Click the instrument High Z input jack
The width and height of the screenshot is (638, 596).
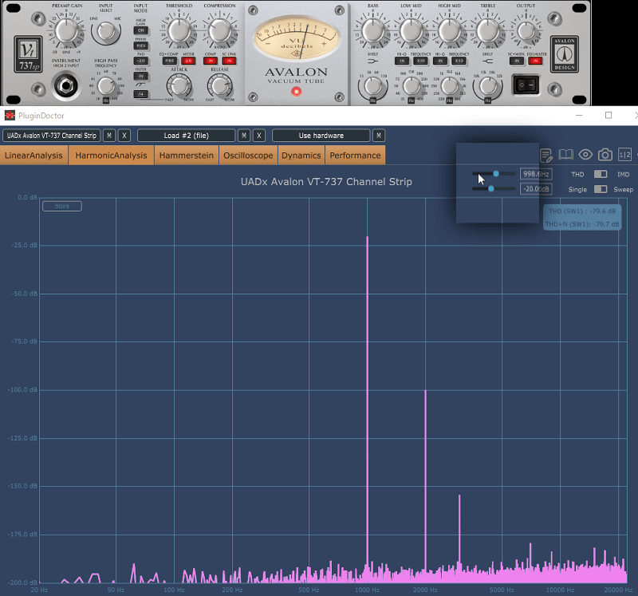pos(66,85)
